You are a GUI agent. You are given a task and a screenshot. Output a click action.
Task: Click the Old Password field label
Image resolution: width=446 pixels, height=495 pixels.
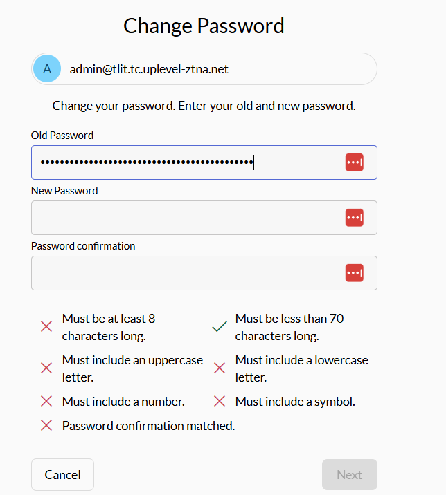[x=62, y=136]
